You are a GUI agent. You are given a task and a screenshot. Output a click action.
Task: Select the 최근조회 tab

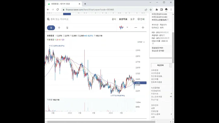tap(160, 65)
